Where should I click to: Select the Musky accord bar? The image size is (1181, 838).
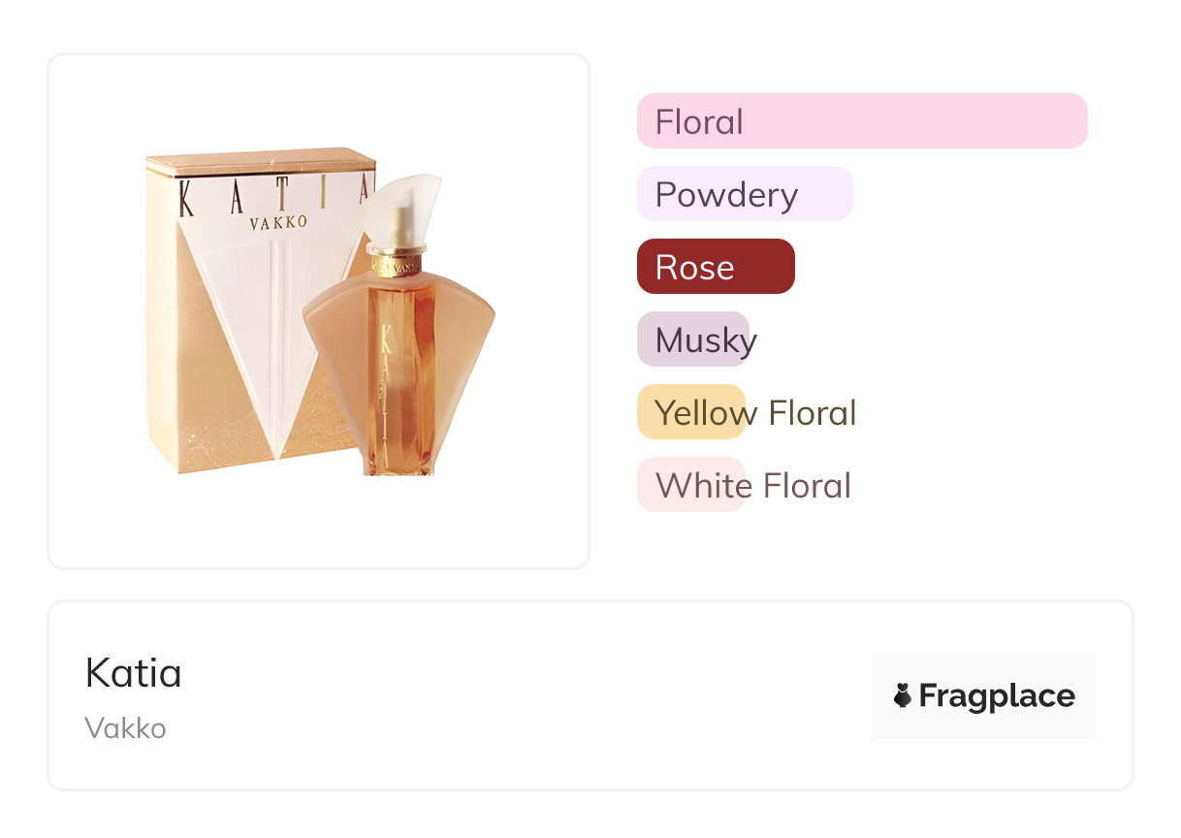(693, 339)
